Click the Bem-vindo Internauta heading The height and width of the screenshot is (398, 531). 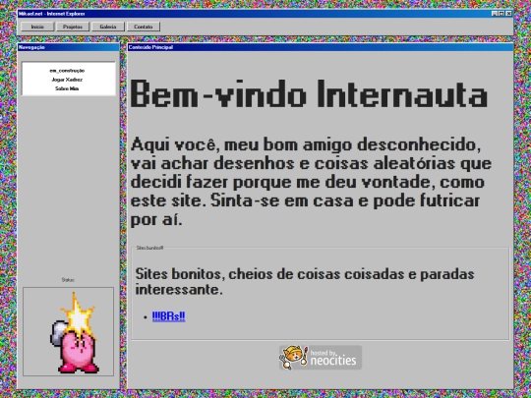point(309,93)
